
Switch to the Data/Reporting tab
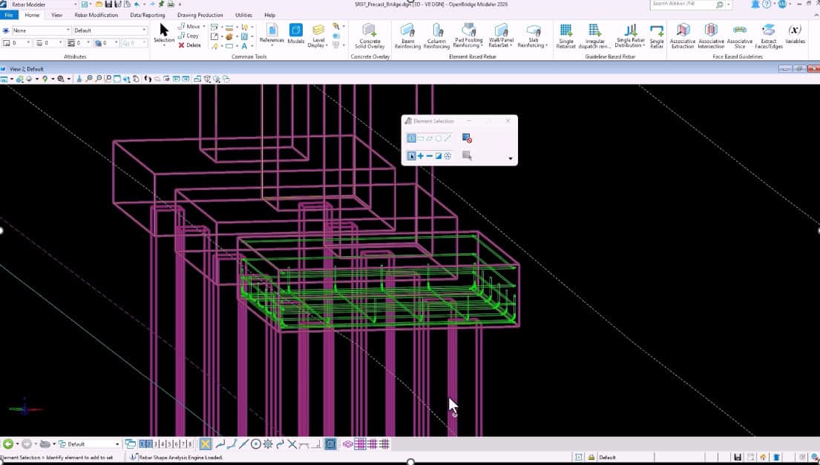(147, 15)
